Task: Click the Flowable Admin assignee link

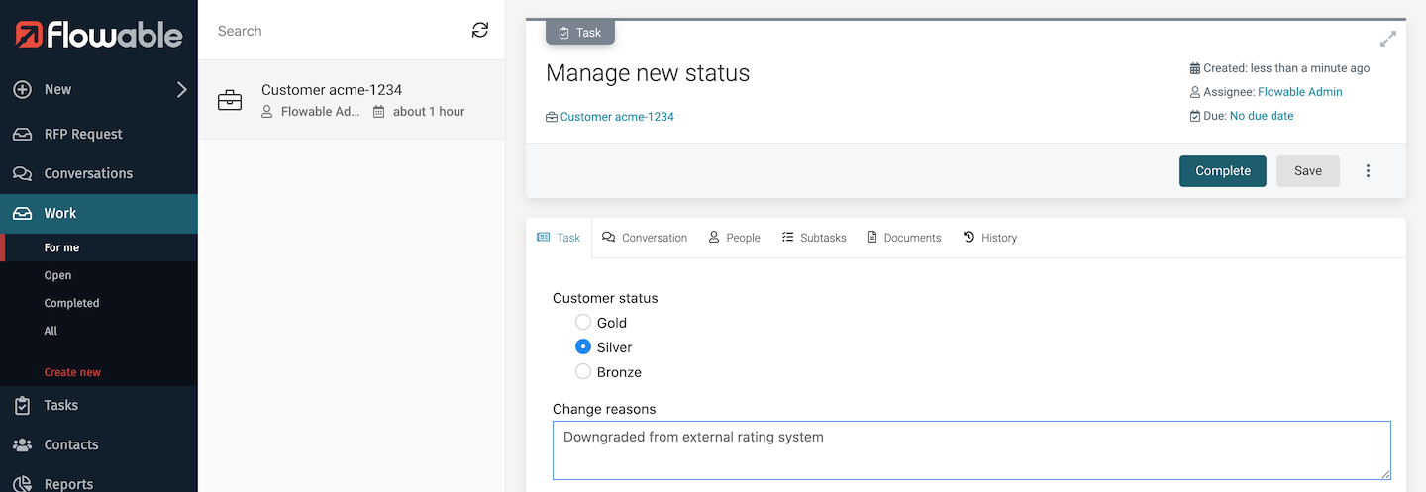Action: pyautogui.click(x=1299, y=92)
